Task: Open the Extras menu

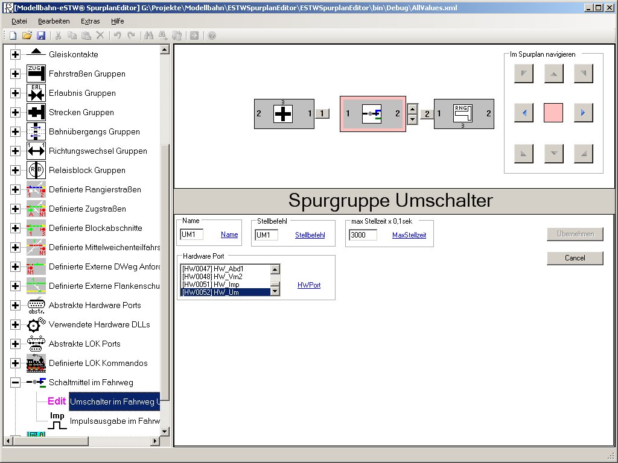Action: [x=91, y=21]
